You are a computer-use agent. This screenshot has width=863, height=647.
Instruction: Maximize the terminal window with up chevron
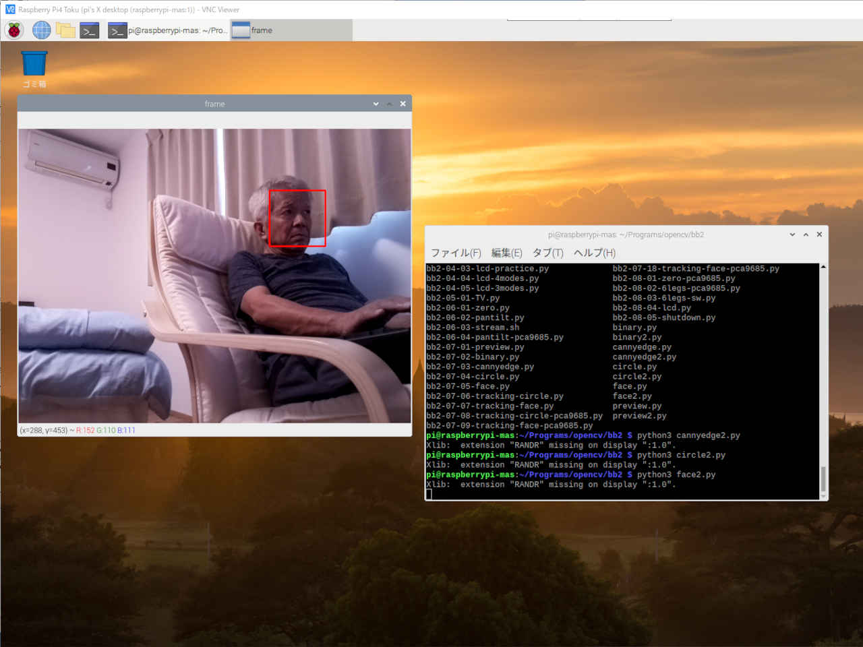[806, 235]
